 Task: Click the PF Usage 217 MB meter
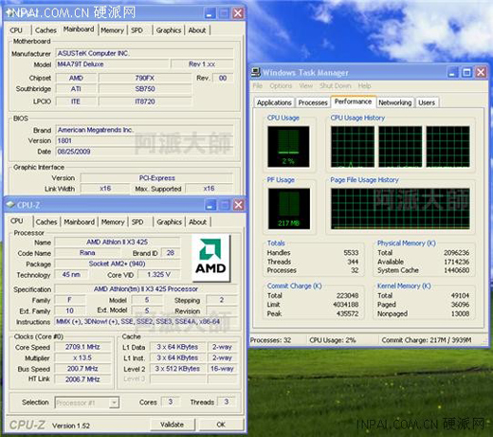tap(288, 209)
